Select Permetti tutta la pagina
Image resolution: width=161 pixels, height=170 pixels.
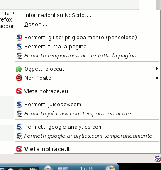pyautogui.click(x=87, y=47)
